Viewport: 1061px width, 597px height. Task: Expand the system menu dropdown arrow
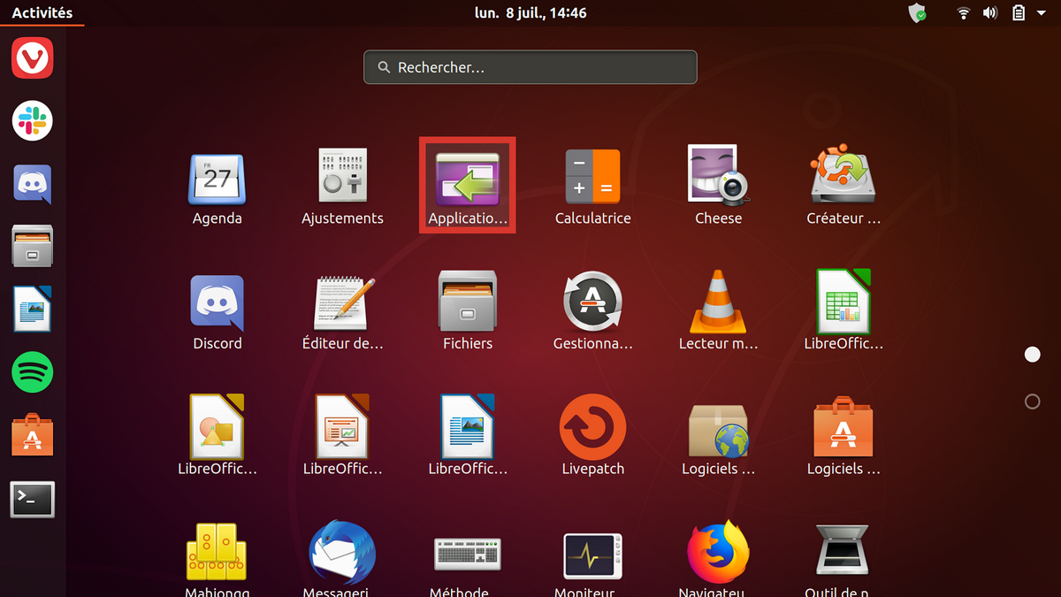coord(1043,13)
